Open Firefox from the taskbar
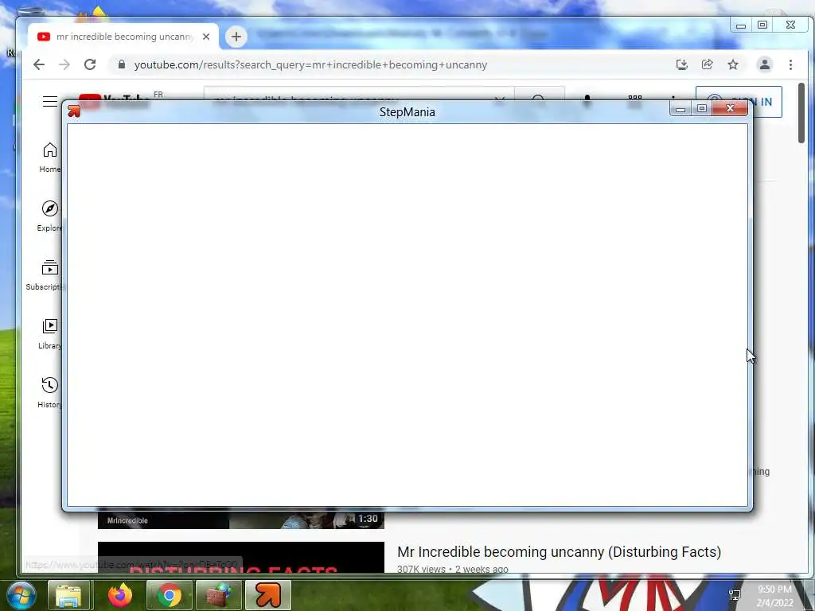This screenshot has height=611, width=815. [x=119, y=595]
